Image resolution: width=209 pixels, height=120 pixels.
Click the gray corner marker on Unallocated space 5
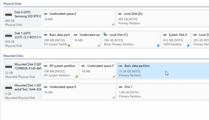[114, 76]
